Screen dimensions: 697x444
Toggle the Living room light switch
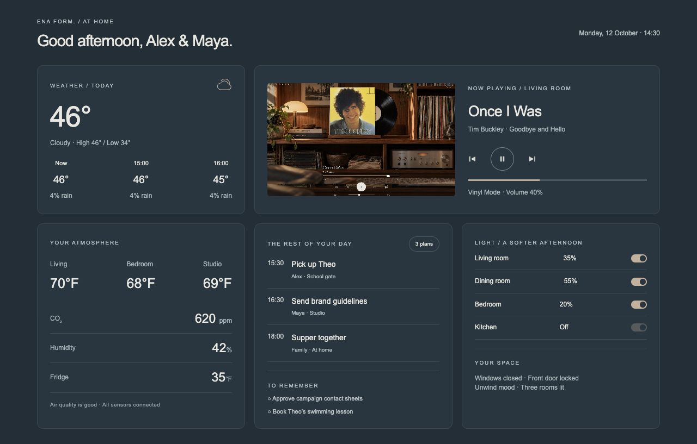click(x=639, y=259)
